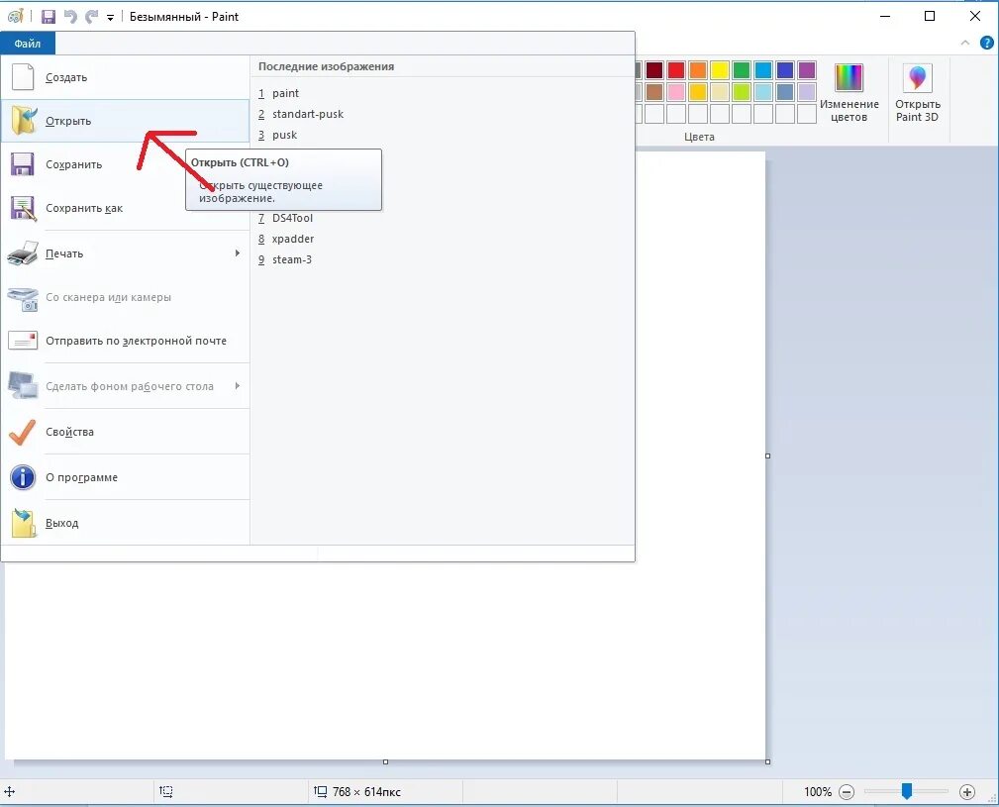Viewport: 999px width, 807px height.
Task: Click the canvas dimensions icon in status bar
Action: coord(320,792)
